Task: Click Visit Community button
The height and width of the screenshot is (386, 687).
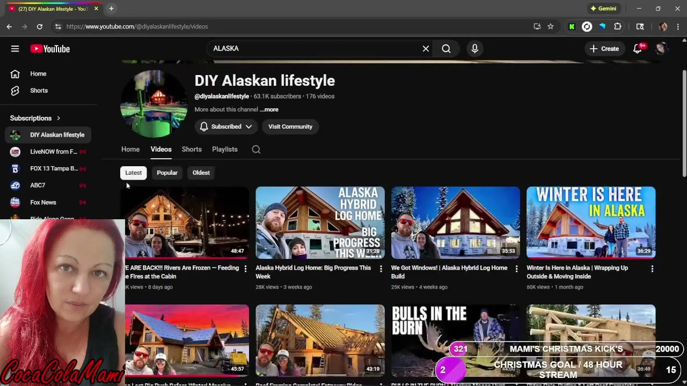Action: (x=290, y=127)
